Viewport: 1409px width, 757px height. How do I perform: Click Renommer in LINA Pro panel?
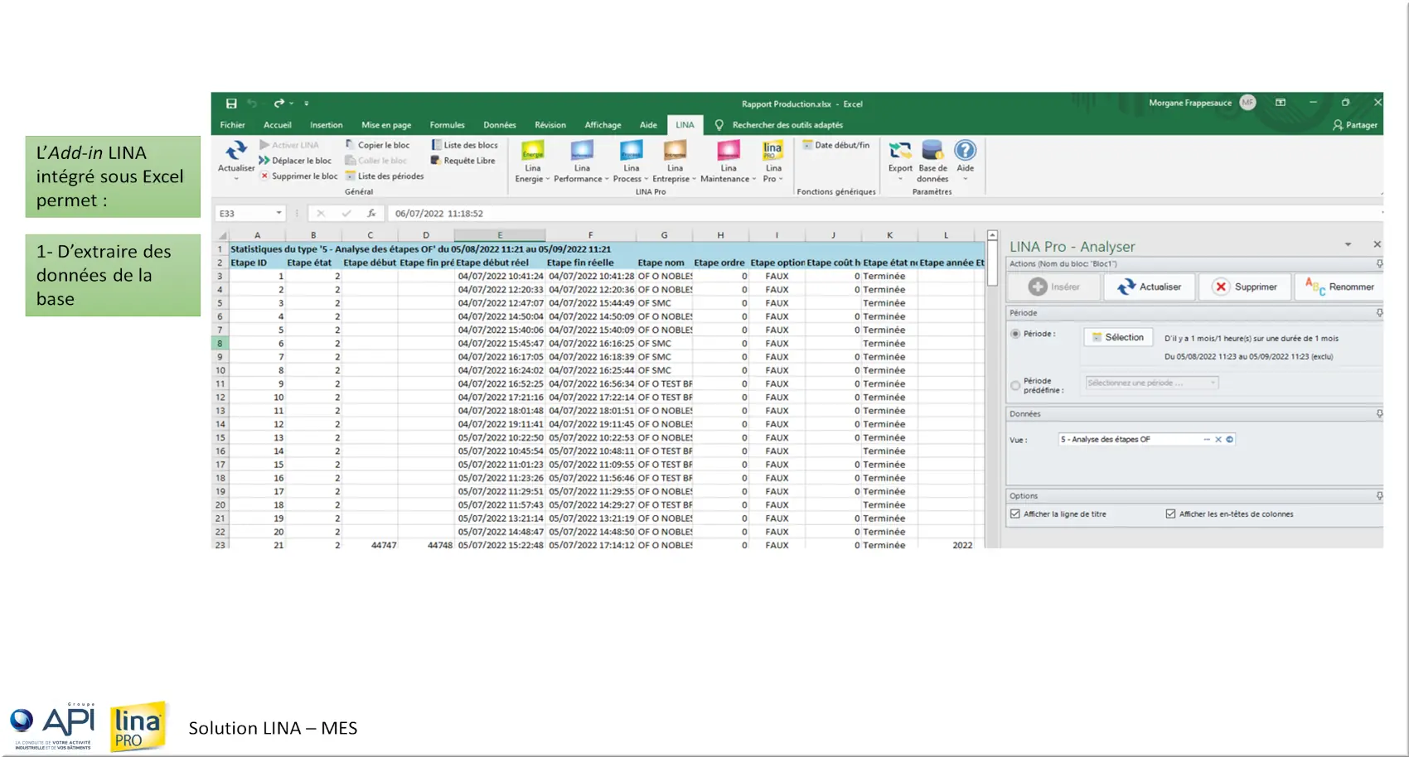(1339, 287)
